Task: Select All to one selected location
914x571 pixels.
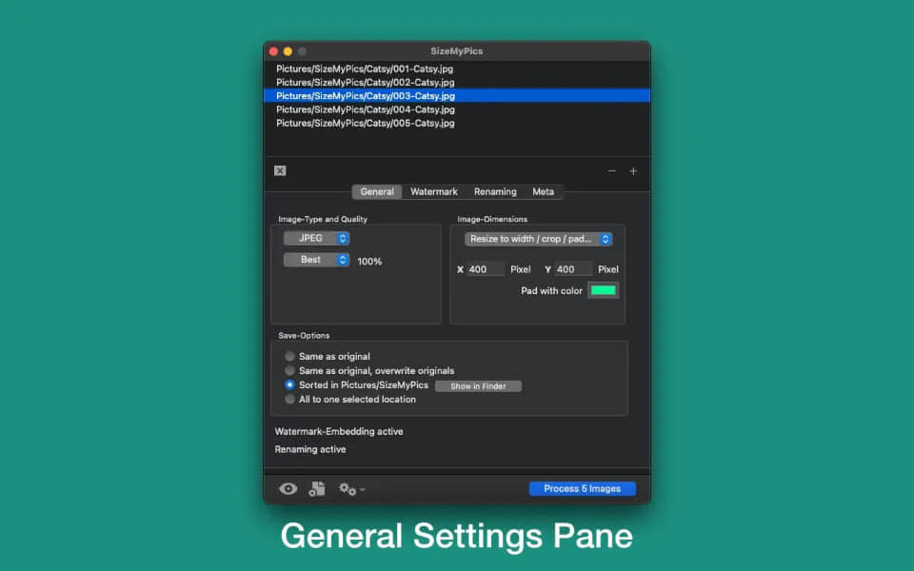Action: (x=289, y=399)
